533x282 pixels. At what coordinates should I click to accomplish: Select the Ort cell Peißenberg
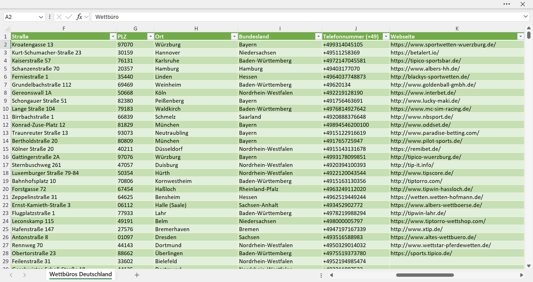click(196, 101)
